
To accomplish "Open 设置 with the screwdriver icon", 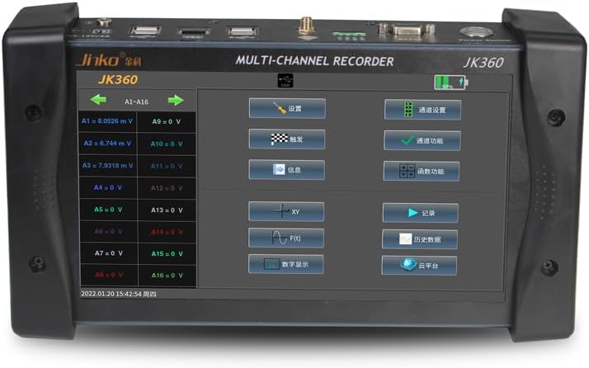I will pyautogui.click(x=287, y=109).
